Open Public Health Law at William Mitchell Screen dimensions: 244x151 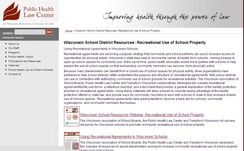31,70
